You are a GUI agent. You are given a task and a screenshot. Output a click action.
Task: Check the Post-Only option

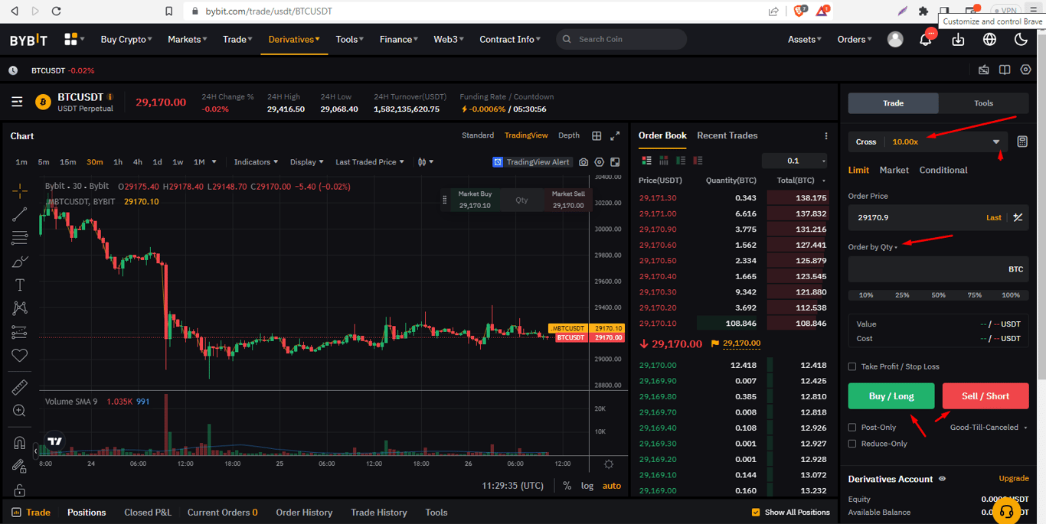pos(852,428)
